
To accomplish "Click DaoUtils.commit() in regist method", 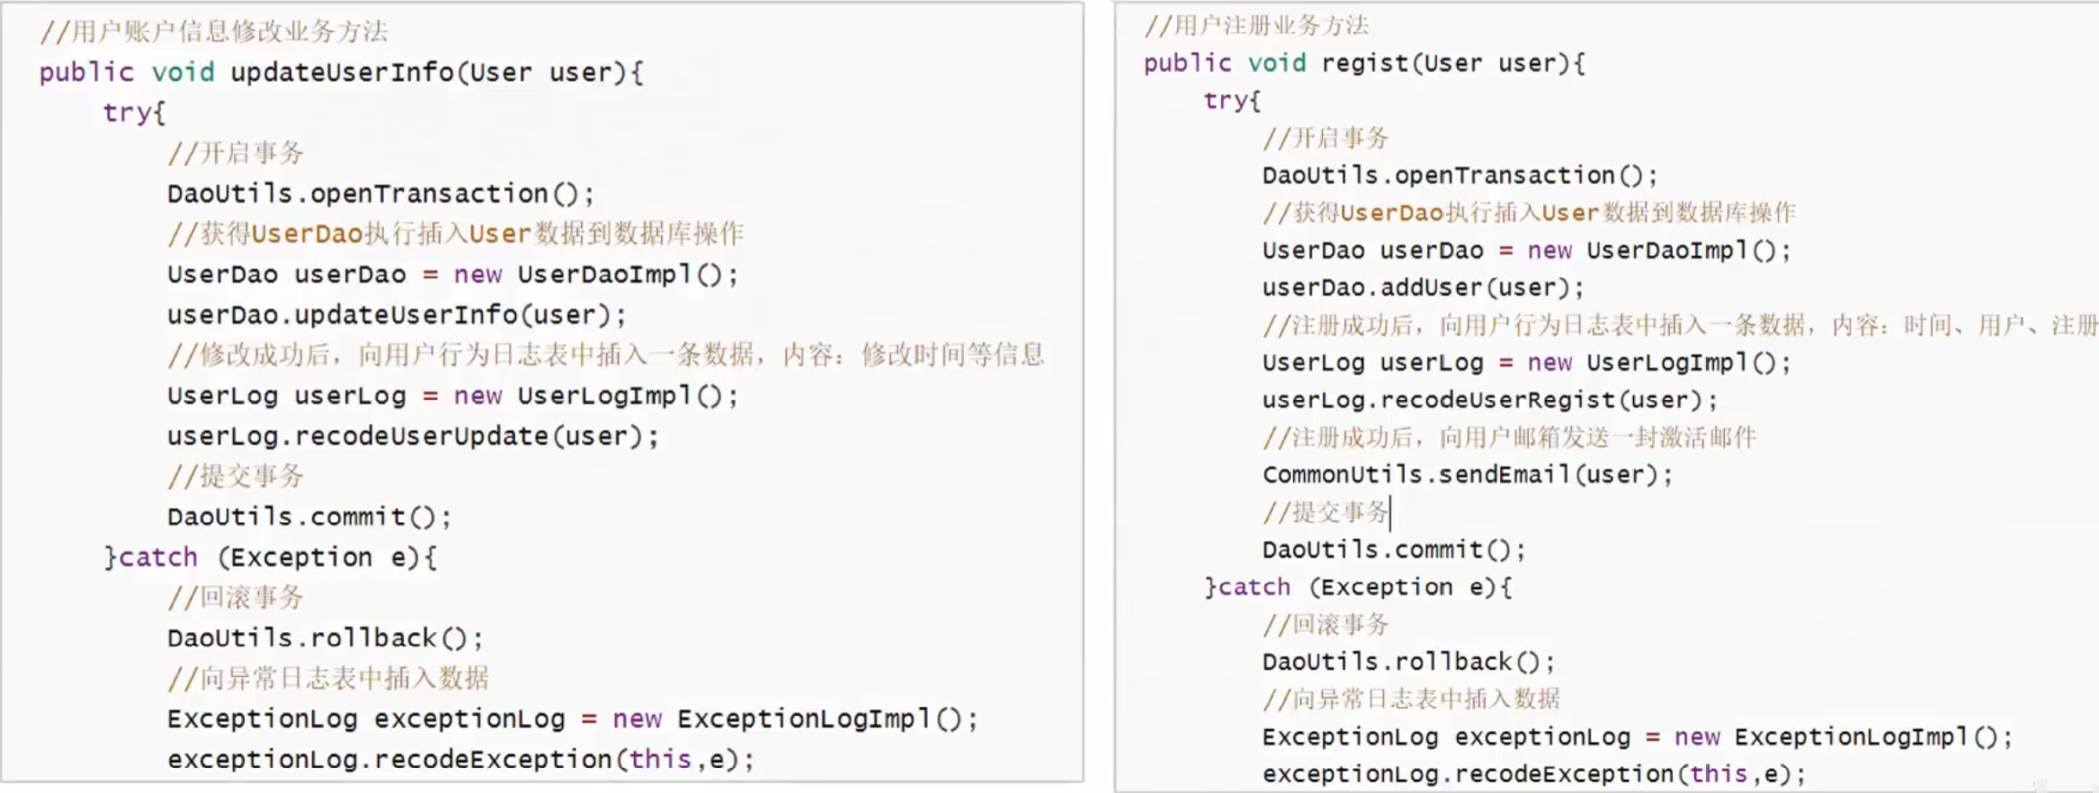I will 1393,549.
